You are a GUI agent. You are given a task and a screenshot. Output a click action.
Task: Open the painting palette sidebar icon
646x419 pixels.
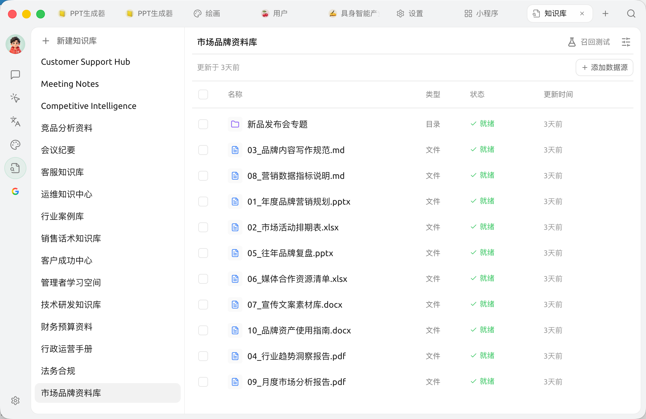coord(15,145)
